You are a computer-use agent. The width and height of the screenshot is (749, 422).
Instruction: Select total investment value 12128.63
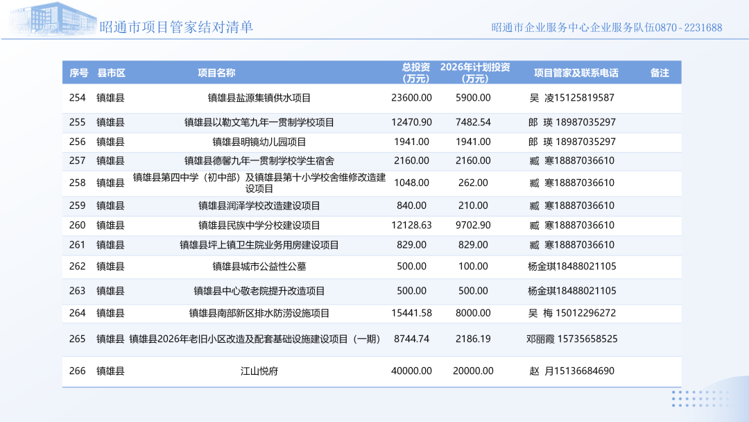click(x=411, y=225)
